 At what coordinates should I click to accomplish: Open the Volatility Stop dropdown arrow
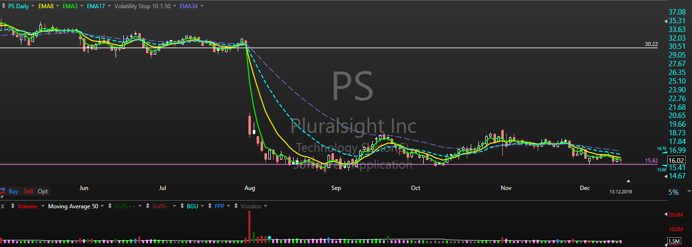(x=175, y=7)
